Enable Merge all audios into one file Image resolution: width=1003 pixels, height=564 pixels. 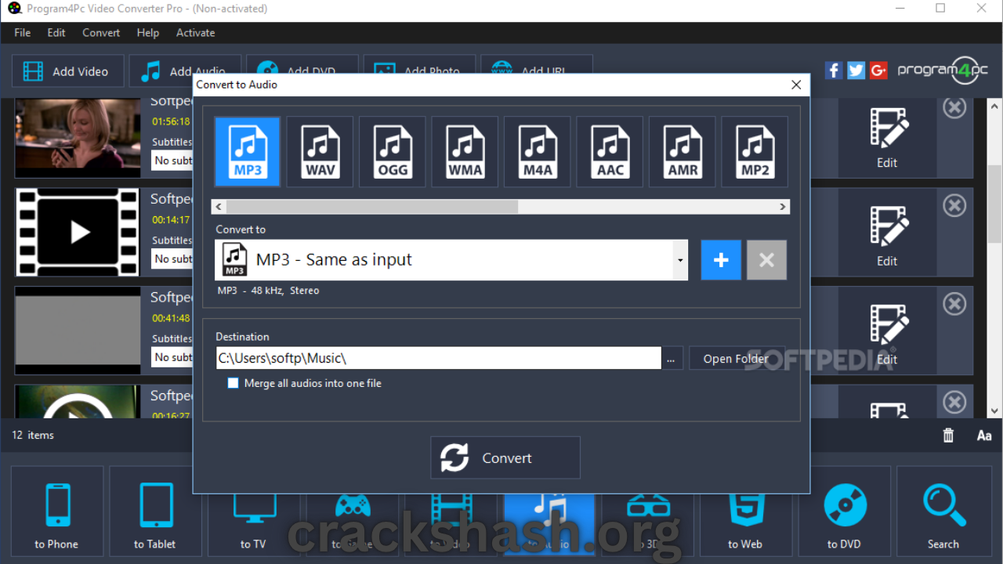point(233,383)
